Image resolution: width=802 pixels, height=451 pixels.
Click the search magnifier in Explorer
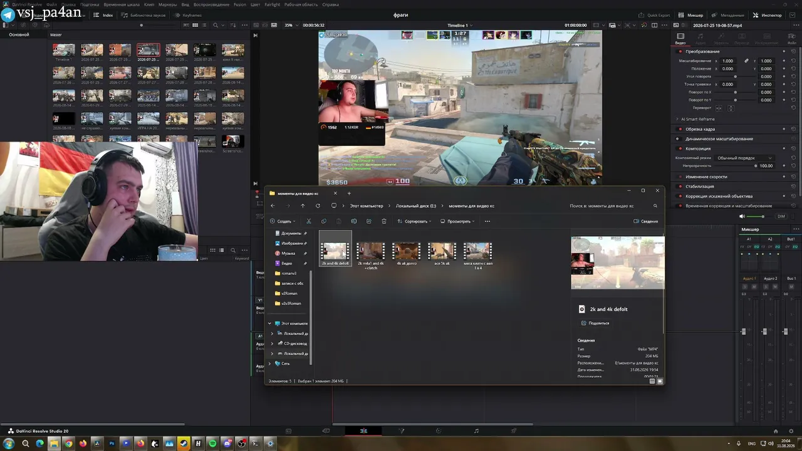[655, 205]
